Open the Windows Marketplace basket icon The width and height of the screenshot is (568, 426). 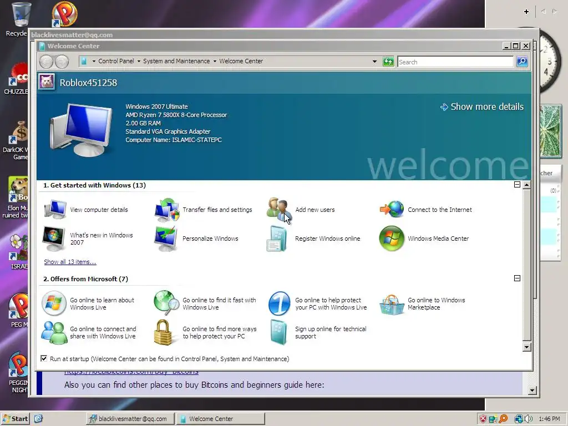392,305
